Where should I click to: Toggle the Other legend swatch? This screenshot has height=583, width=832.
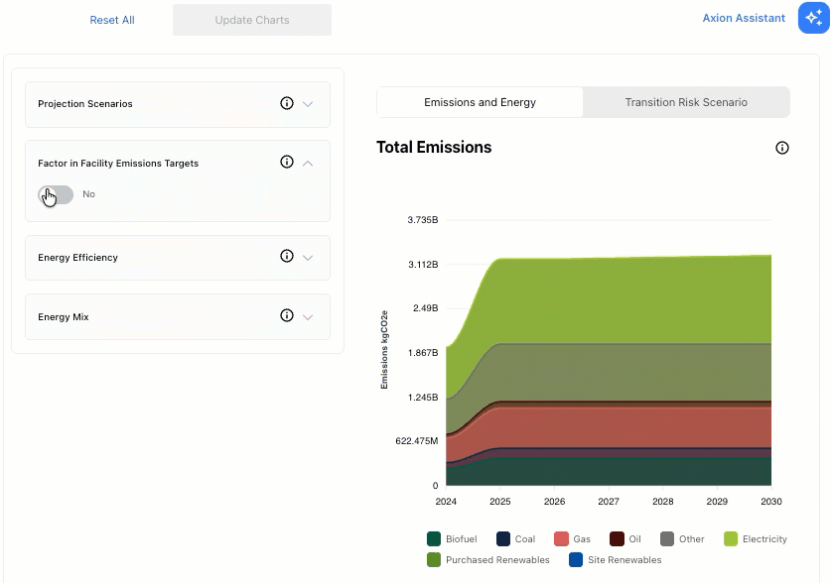coord(667,539)
